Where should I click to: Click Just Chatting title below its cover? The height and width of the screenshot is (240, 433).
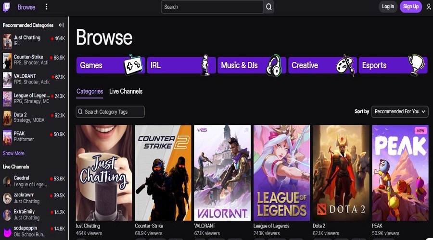(x=88, y=226)
